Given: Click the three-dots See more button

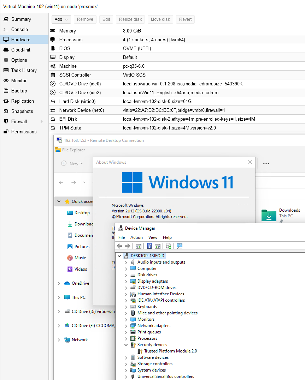Looking at the screenshot, I should click(266, 164).
